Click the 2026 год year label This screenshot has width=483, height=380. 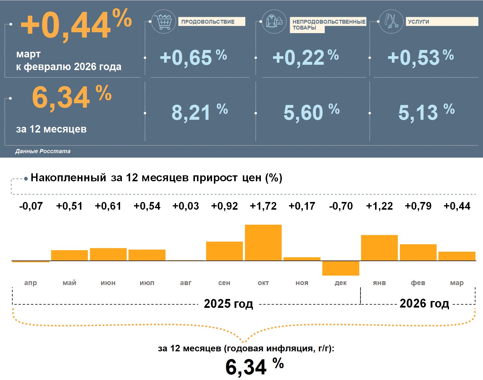pos(424,303)
